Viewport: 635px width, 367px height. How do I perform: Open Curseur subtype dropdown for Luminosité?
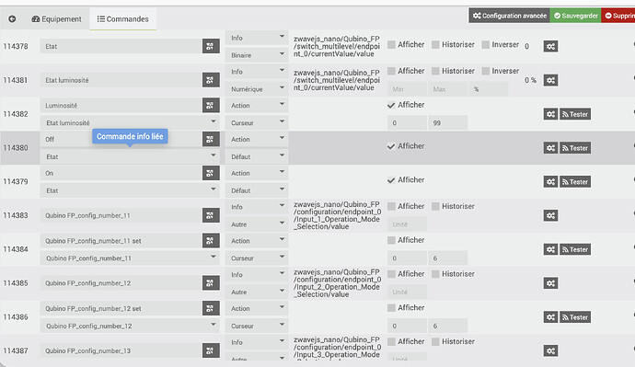pos(257,122)
